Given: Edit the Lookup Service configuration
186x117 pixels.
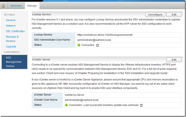Looking at the screenshot, I should (174, 15).
